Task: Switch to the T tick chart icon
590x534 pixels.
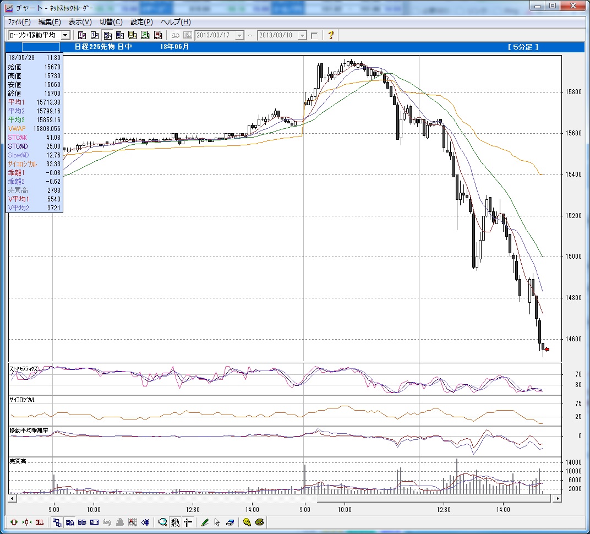Action: point(81,35)
